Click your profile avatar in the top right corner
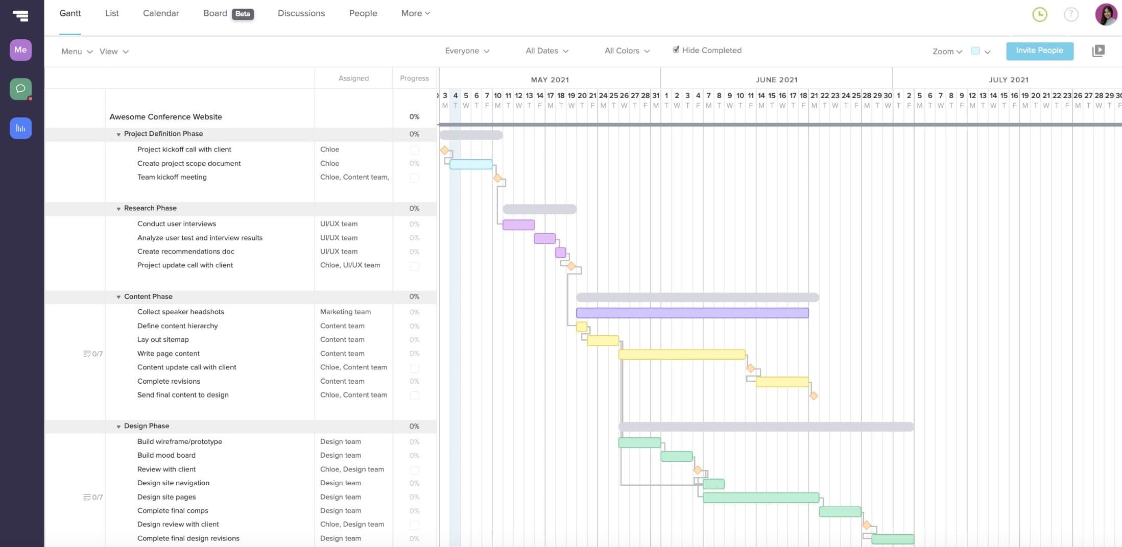The image size is (1122, 547). pyautogui.click(x=1105, y=14)
